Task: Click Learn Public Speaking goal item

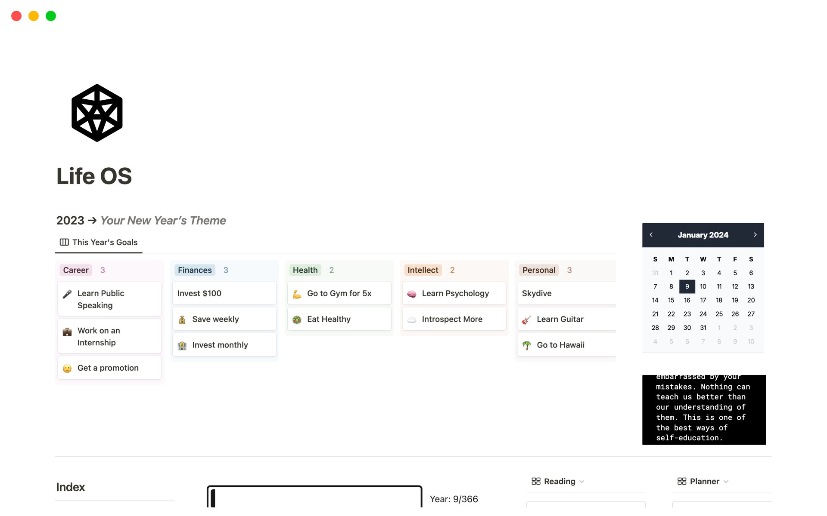Action: 109,299
